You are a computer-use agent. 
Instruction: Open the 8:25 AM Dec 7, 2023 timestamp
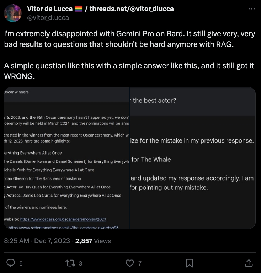tap(37, 241)
